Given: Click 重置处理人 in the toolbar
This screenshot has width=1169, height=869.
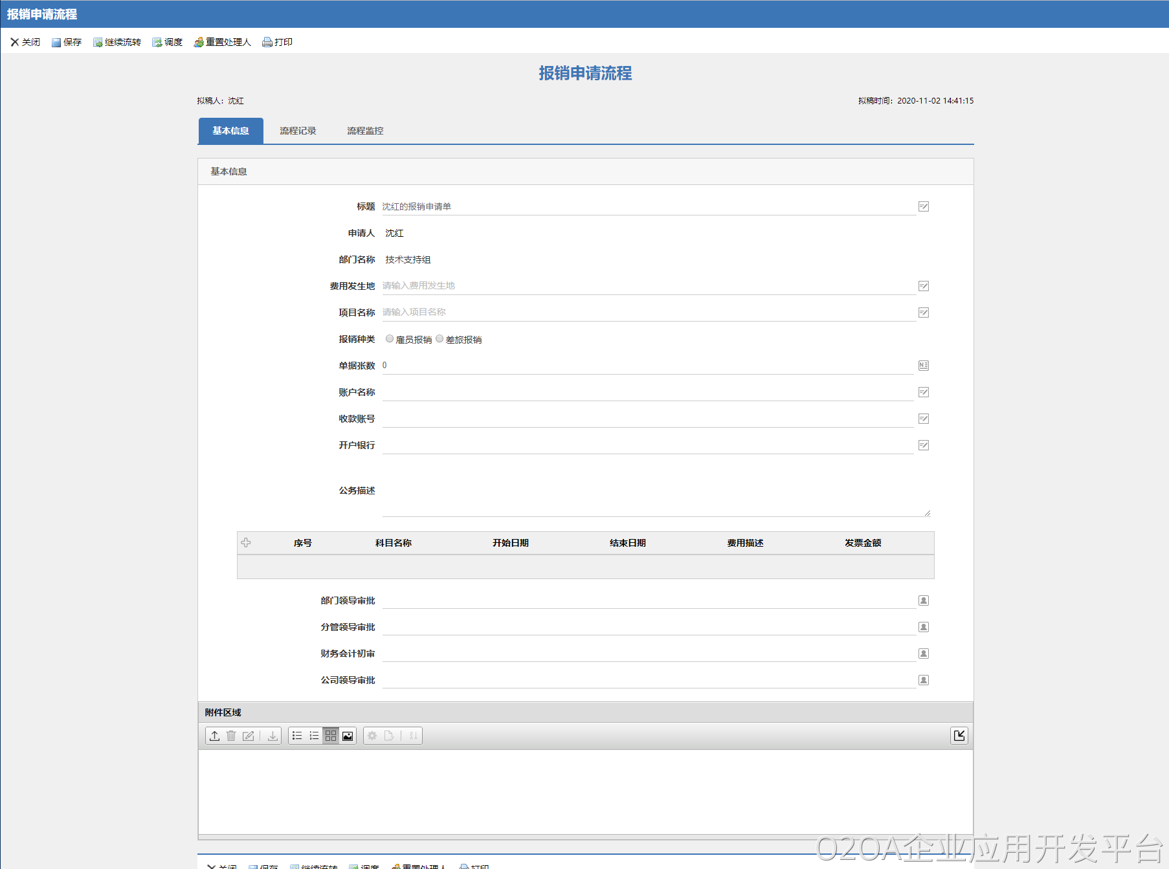Looking at the screenshot, I should click(x=223, y=42).
